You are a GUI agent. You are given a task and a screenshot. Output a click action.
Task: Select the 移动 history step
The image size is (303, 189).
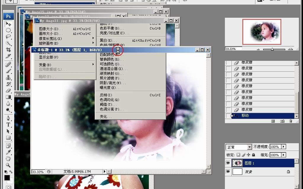coord(252,115)
